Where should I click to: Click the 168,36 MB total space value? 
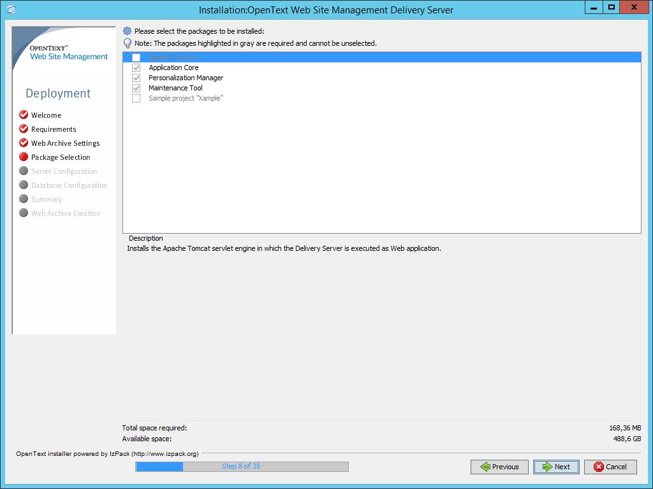pos(625,428)
